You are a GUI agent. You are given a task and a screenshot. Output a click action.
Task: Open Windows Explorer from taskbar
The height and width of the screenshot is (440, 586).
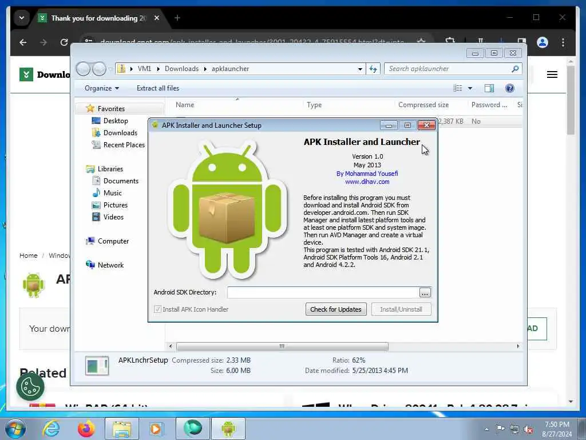pos(122,429)
